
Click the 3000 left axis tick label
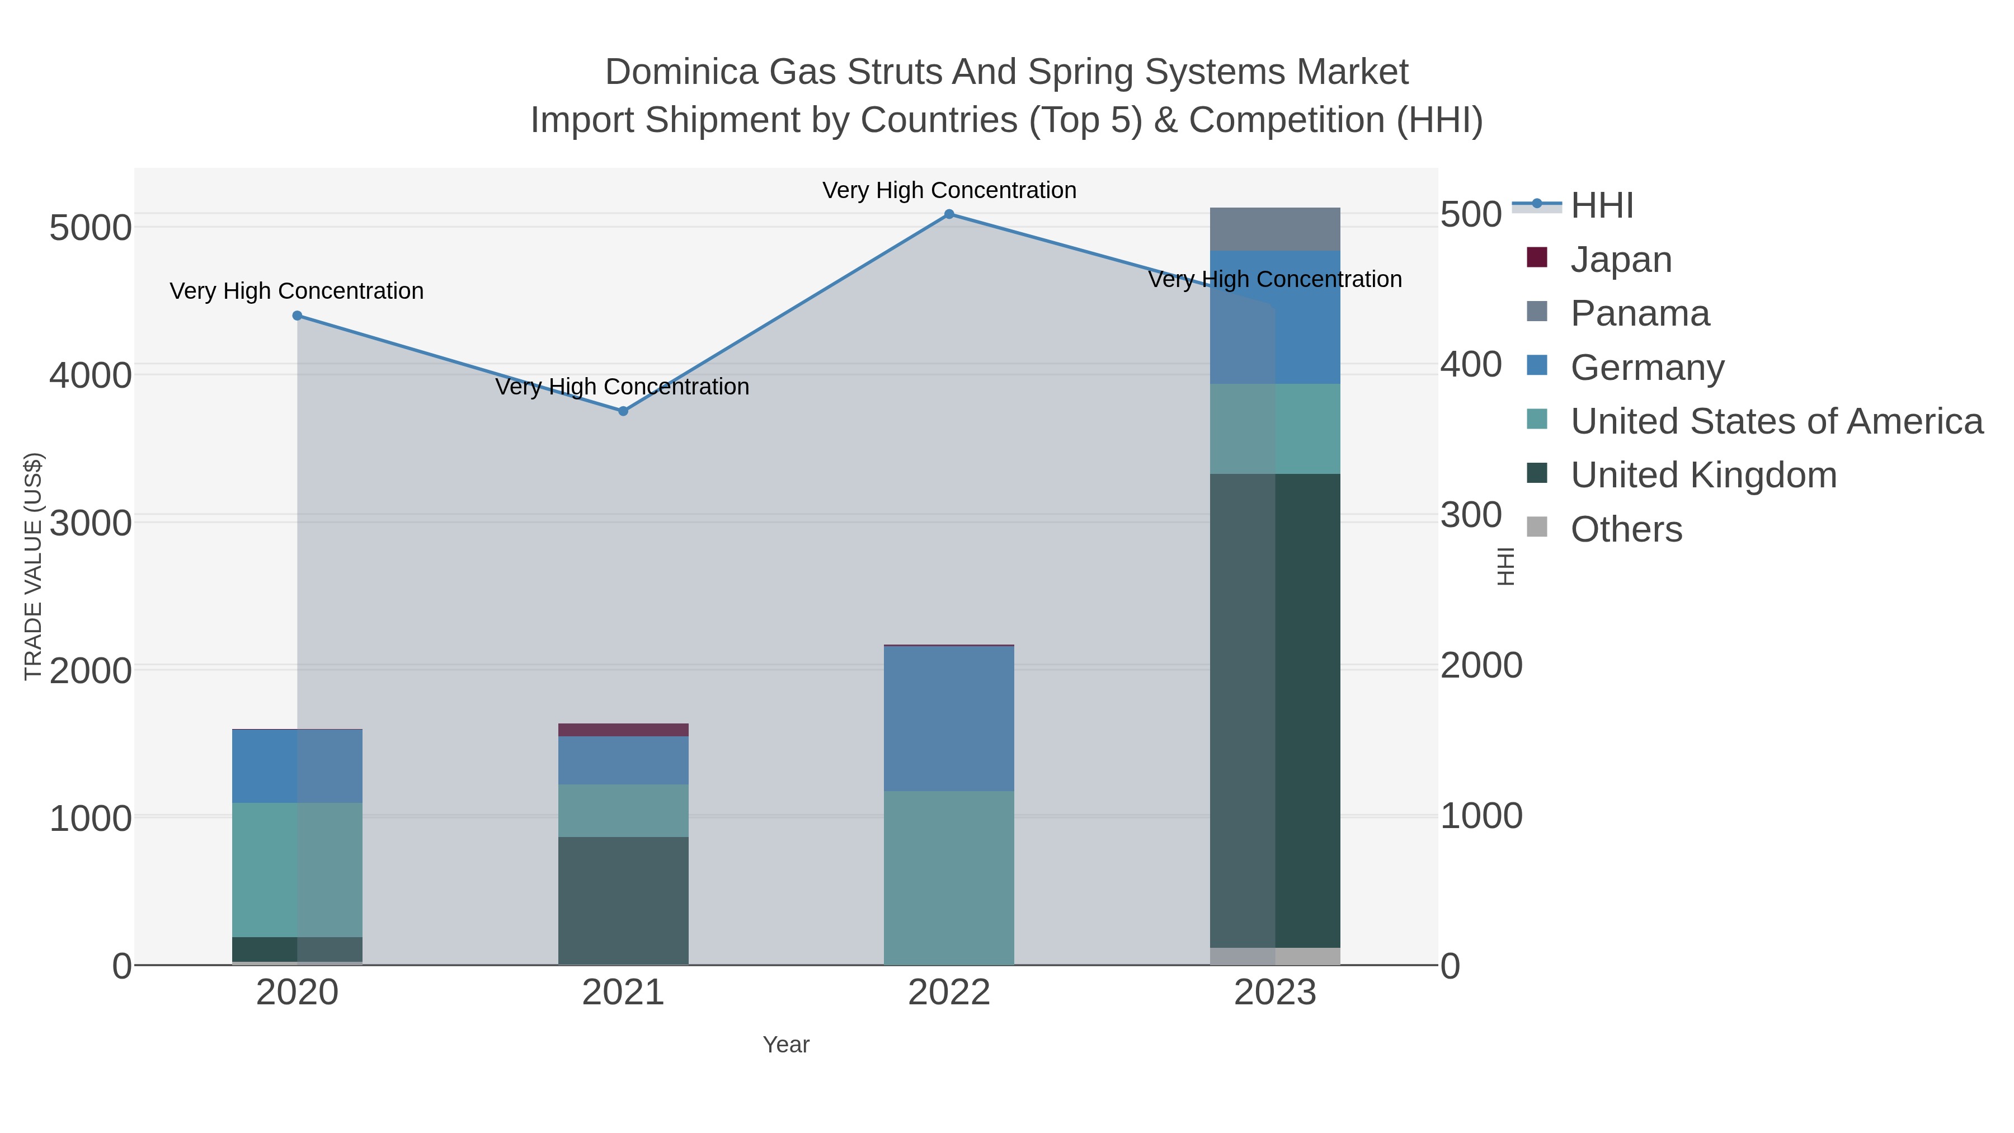[91, 523]
